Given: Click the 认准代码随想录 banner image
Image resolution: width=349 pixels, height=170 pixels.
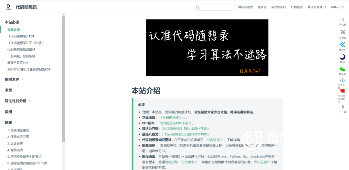Looking at the screenshot, I should tap(207, 48).
